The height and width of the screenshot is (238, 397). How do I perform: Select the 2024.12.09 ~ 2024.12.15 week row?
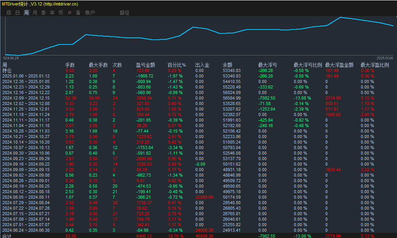pos(26,98)
